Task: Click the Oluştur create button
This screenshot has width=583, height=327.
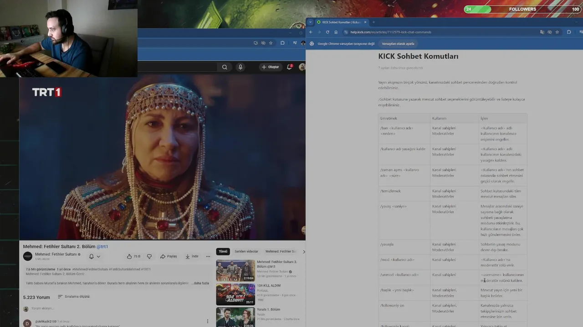Action: click(x=270, y=67)
